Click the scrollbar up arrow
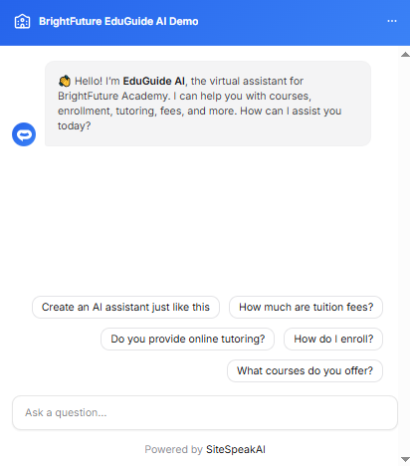 tap(405, 55)
